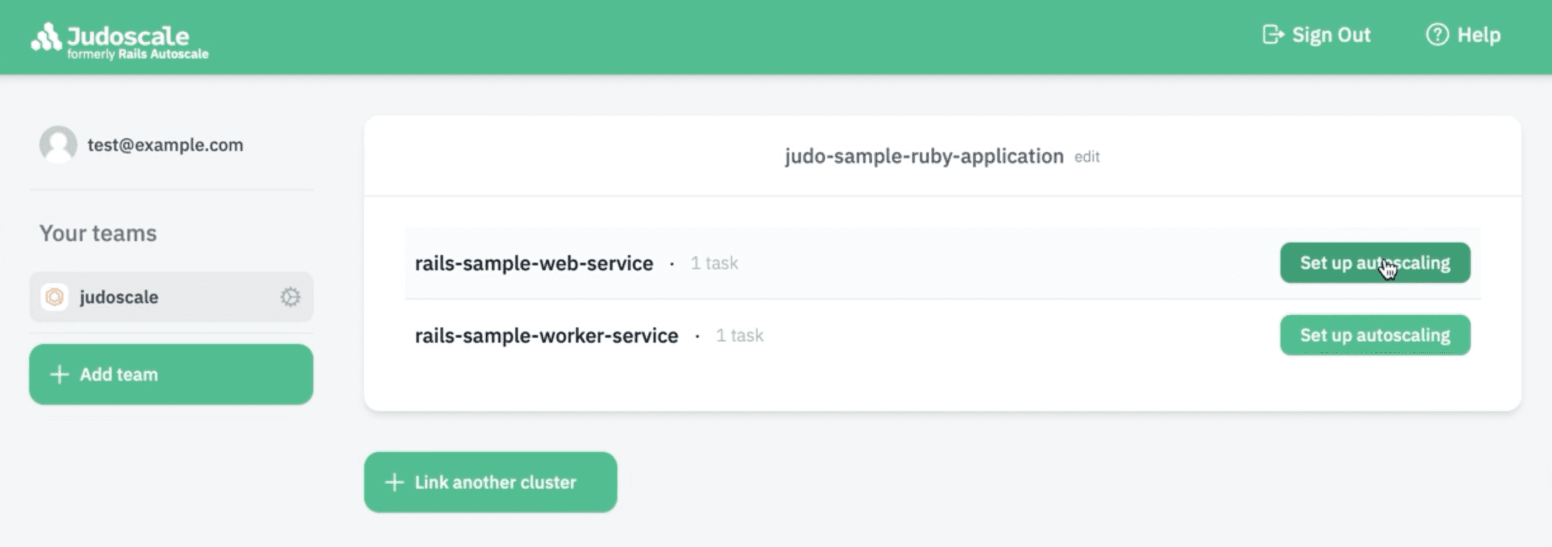Image resolution: width=1552 pixels, height=547 pixels.
Task: Click plus icon on Add team button
Action: pos(59,374)
